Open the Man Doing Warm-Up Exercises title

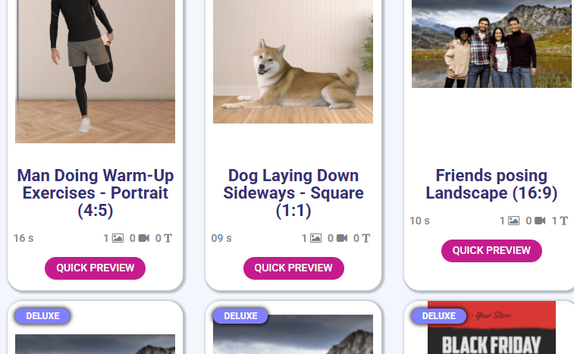[x=96, y=193]
